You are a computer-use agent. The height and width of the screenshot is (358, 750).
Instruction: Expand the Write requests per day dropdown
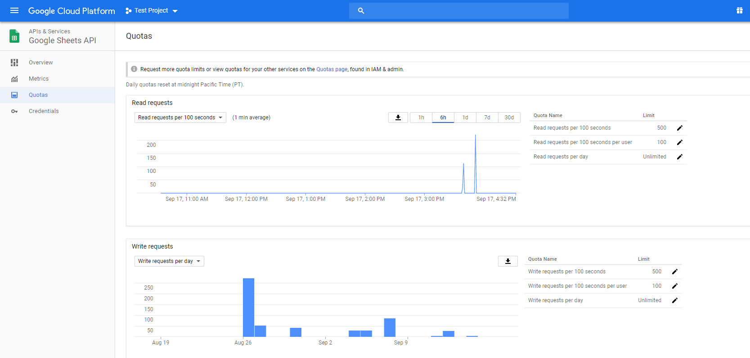click(x=169, y=261)
